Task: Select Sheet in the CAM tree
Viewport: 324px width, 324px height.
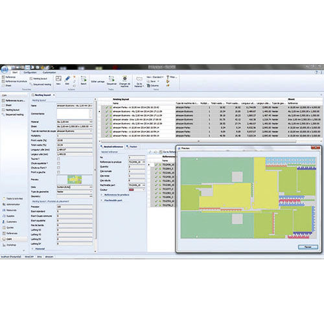Action: click(x=7, y=105)
